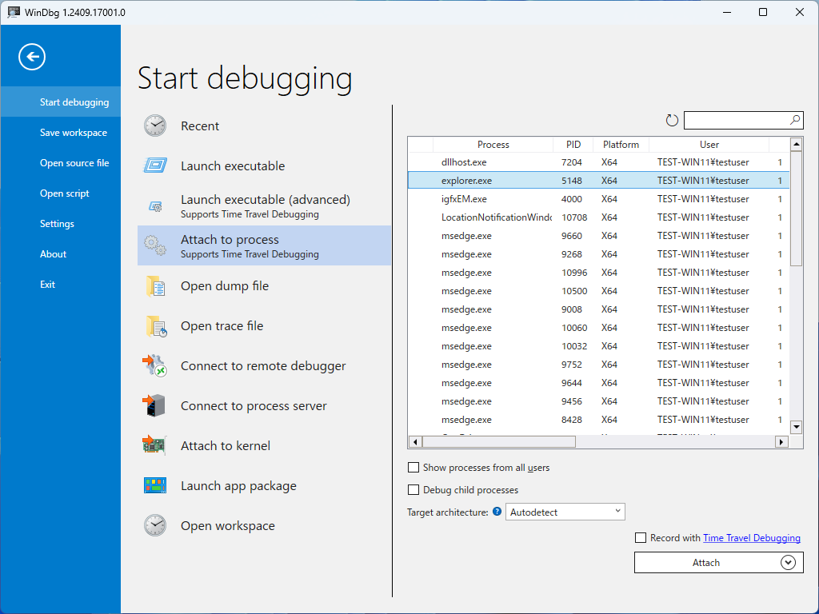Select msedge.exe with PID 9660

click(x=598, y=236)
